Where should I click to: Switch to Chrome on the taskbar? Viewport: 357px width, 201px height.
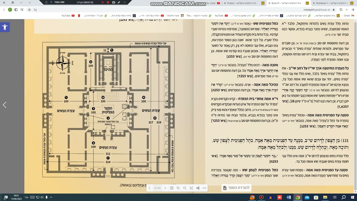tap(298, 197)
